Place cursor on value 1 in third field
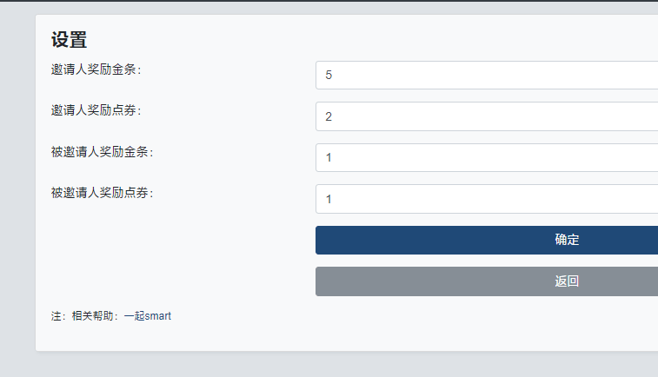Image resolution: width=658 pixels, height=377 pixels. tap(329, 158)
